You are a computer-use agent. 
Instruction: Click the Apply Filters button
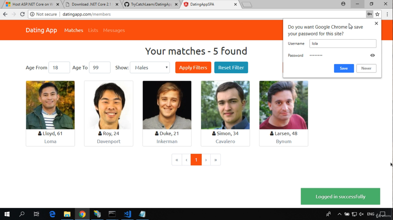tap(193, 67)
